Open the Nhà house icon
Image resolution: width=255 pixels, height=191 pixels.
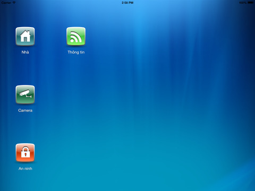click(x=25, y=37)
